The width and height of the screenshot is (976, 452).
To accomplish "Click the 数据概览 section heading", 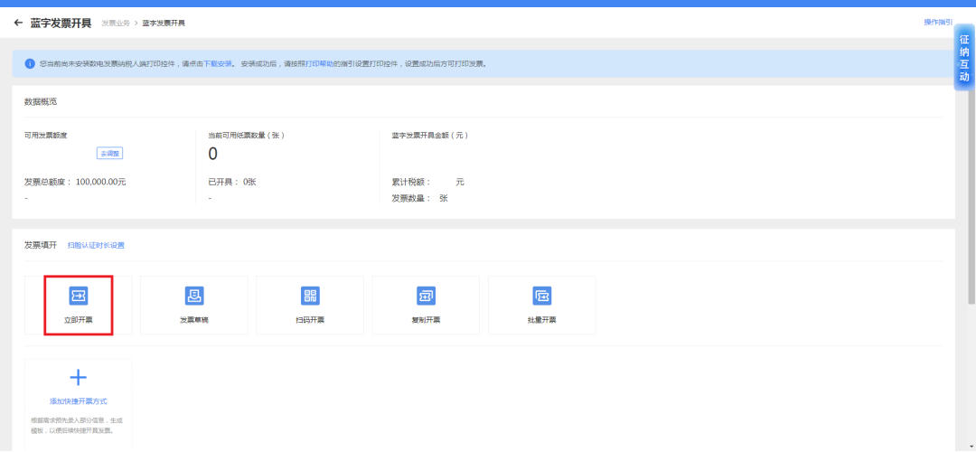I will [41, 101].
